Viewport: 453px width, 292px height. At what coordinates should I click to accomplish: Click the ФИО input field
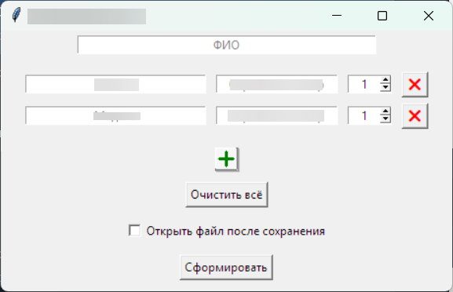coord(227,45)
